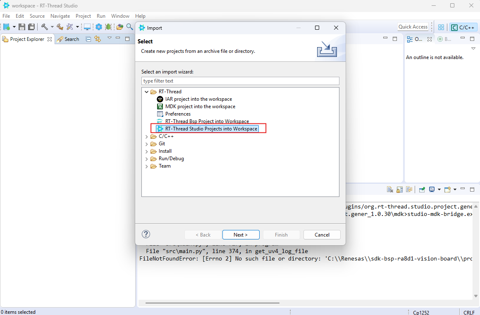
Task: Click the green bug Debug icon
Action: click(x=108, y=27)
